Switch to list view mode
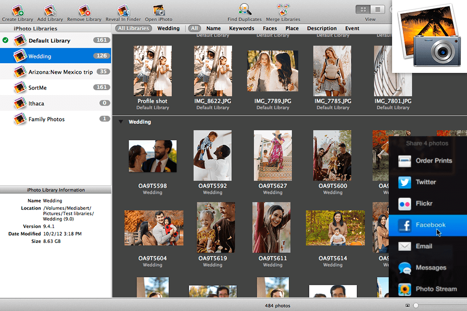The height and width of the screenshot is (311, 467). coord(377,10)
